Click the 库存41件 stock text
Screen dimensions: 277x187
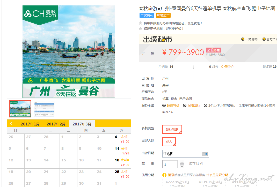(x=196, y=164)
